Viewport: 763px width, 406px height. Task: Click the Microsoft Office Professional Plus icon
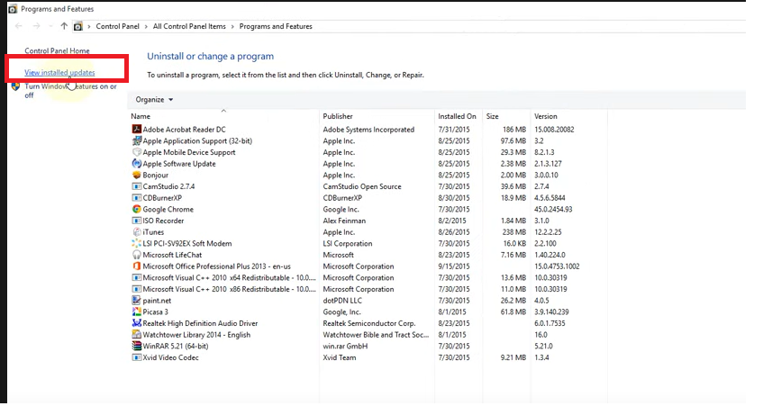point(136,266)
